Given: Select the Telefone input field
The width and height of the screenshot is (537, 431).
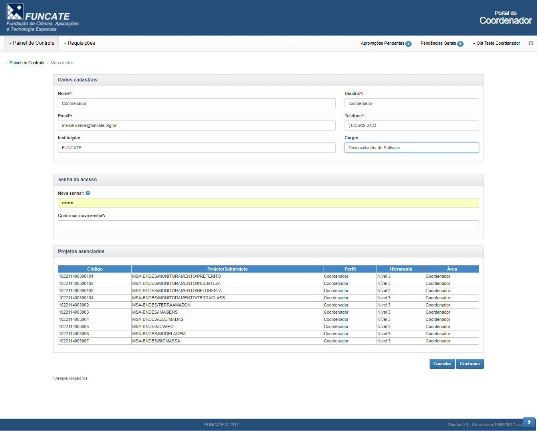Looking at the screenshot, I should [x=411, y=126].
